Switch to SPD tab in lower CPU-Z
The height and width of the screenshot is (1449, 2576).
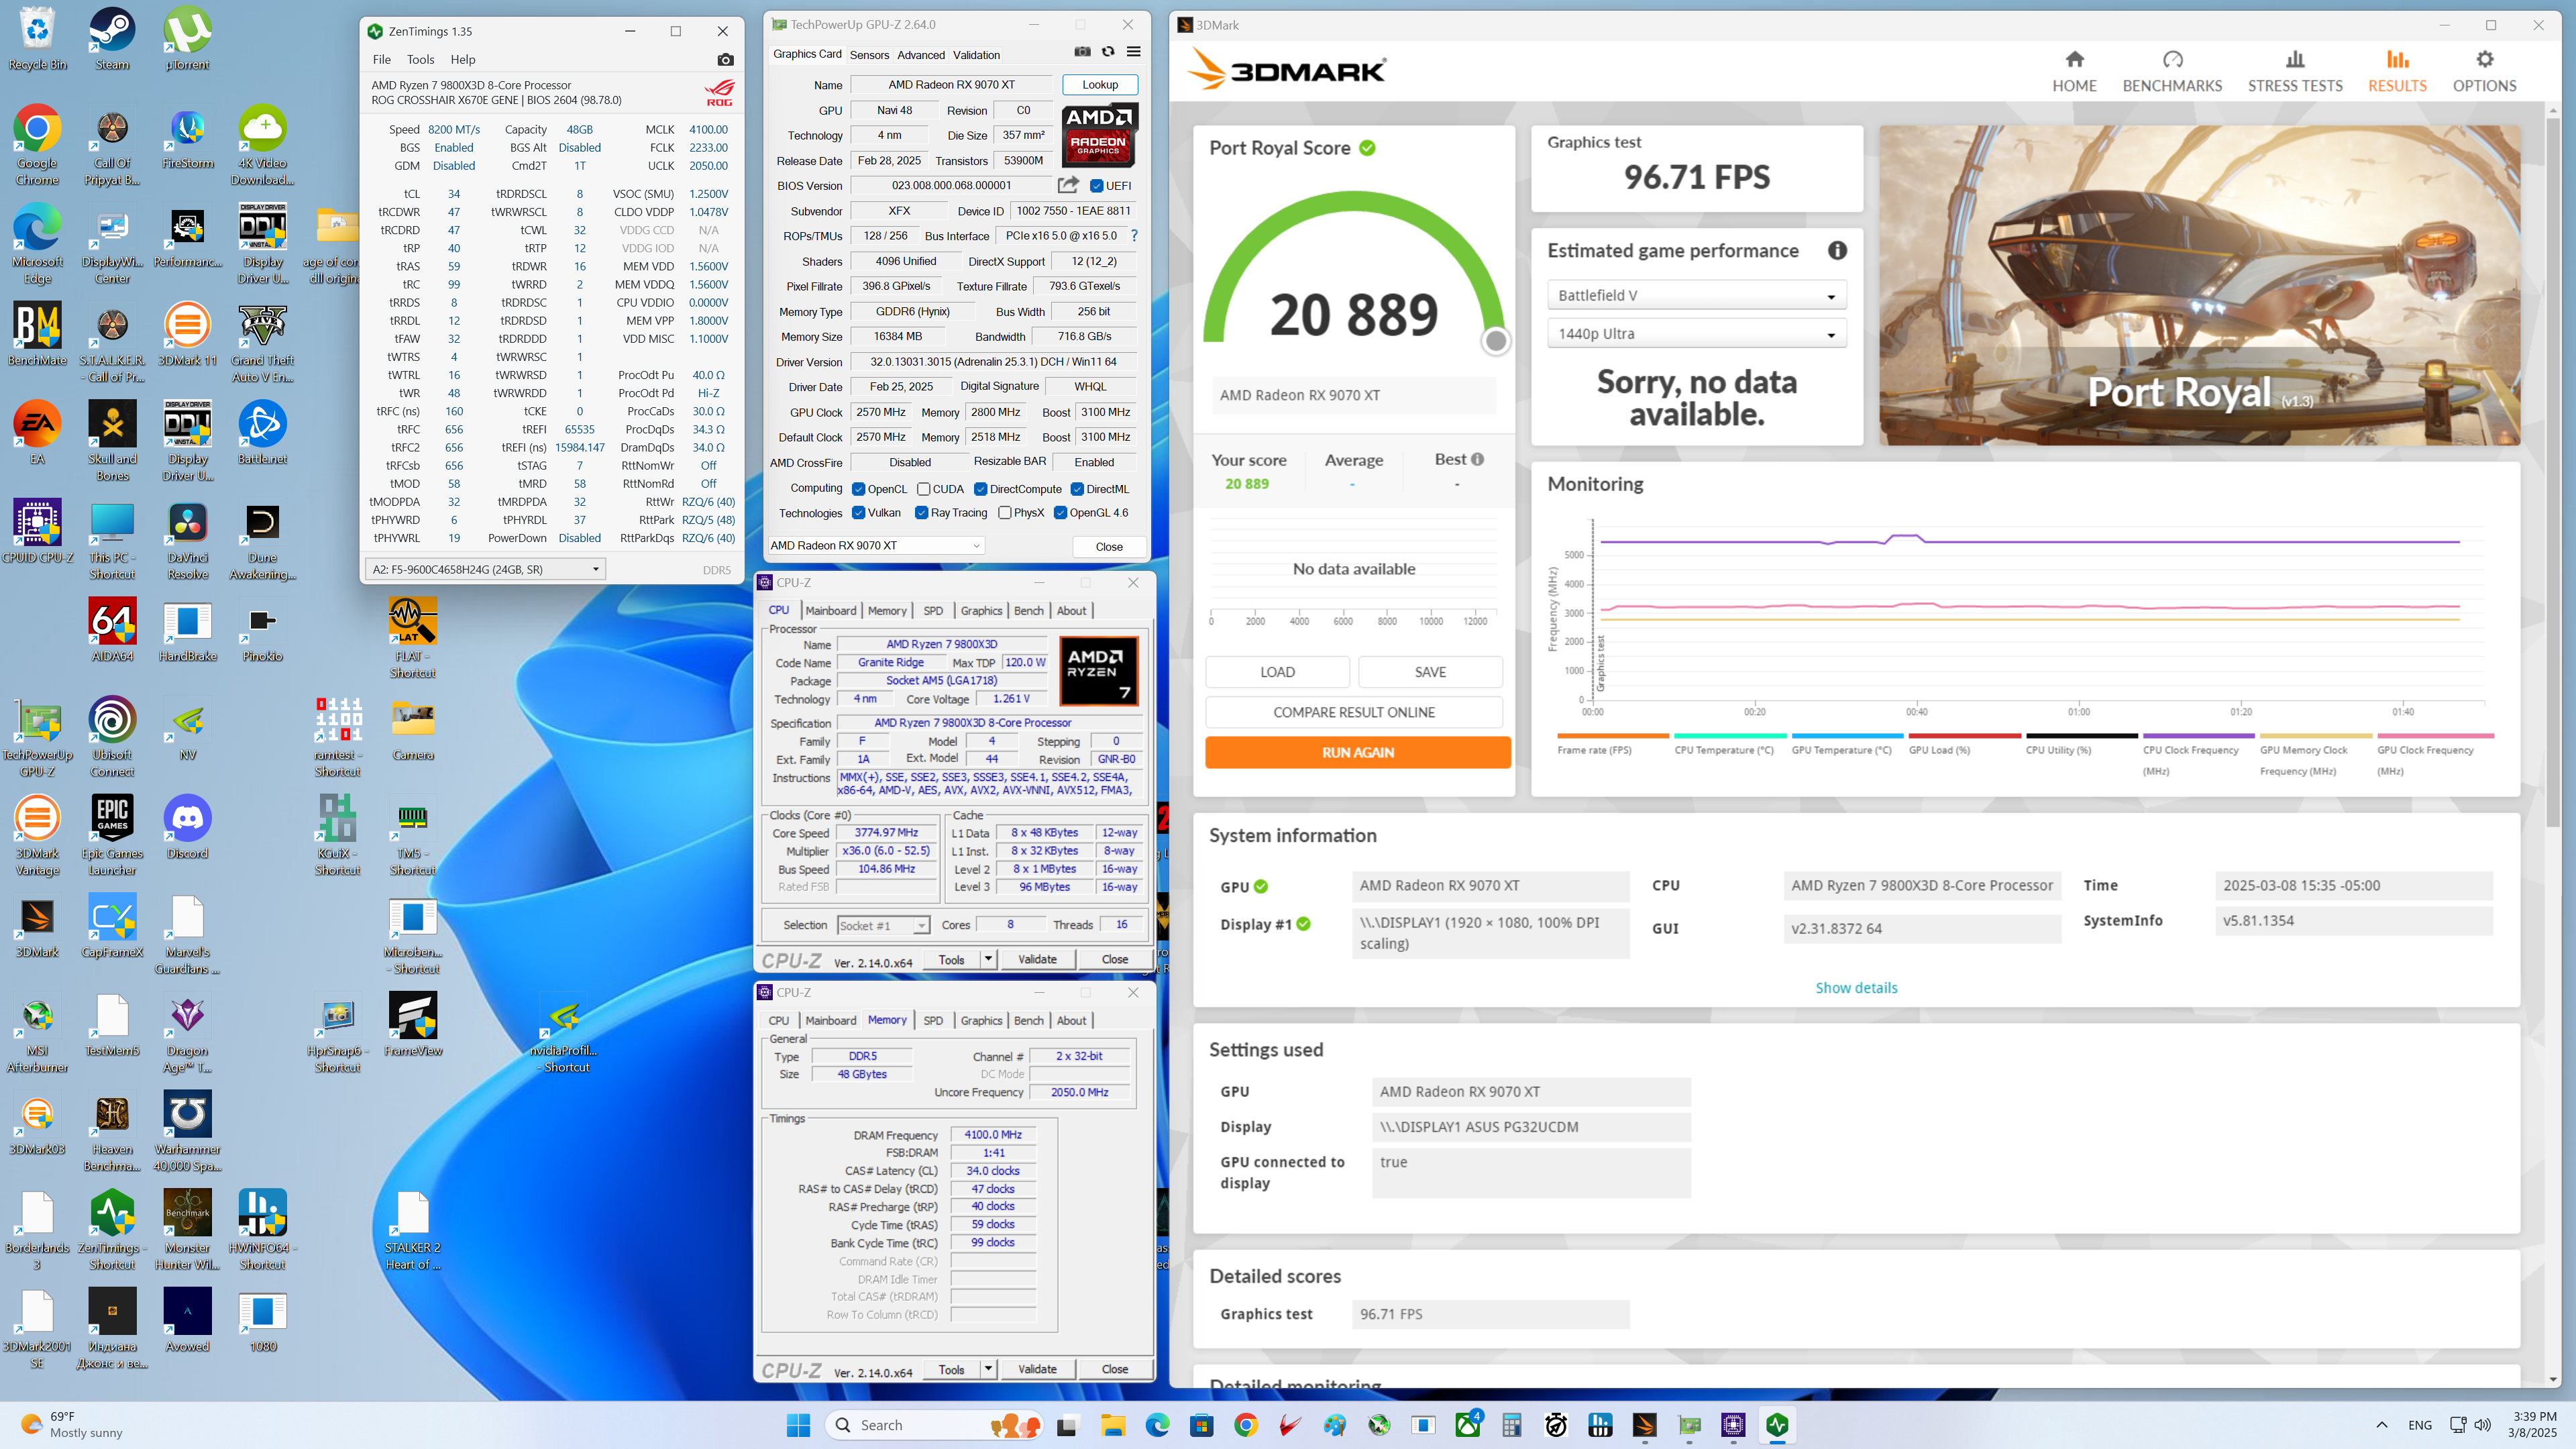[932, 1021]
